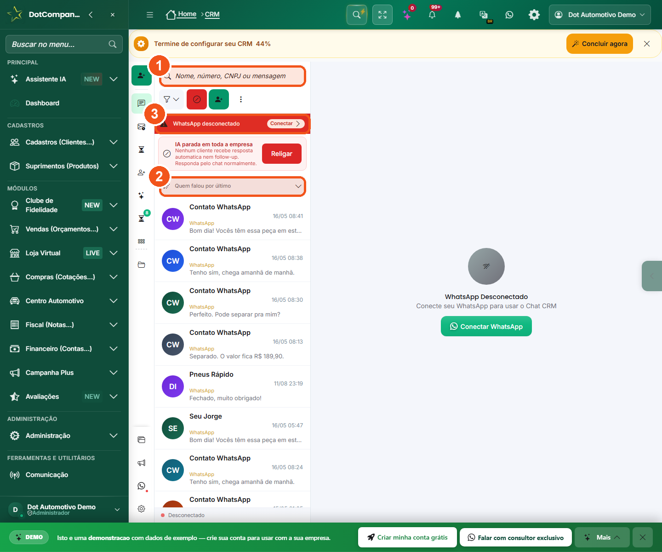
Task: Collapse the left sidebar with the chevron arrow
Action: tap(91, 15)
